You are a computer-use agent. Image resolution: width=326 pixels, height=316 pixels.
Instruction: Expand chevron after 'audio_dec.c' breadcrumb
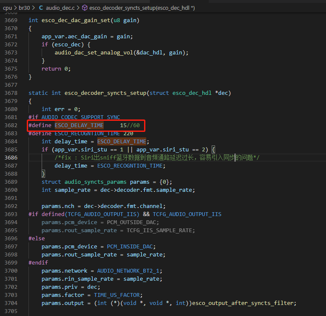coord(78,8)
